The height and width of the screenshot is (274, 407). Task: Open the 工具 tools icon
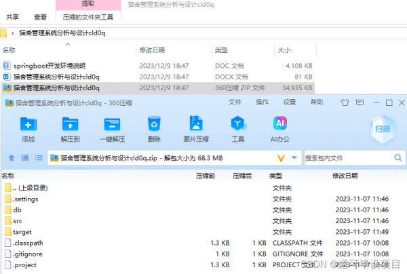point(238,123)
